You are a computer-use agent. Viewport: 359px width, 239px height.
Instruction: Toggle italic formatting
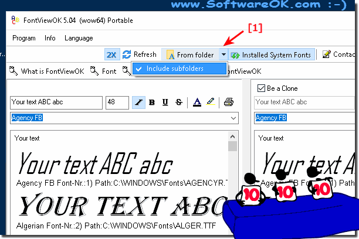138,103
